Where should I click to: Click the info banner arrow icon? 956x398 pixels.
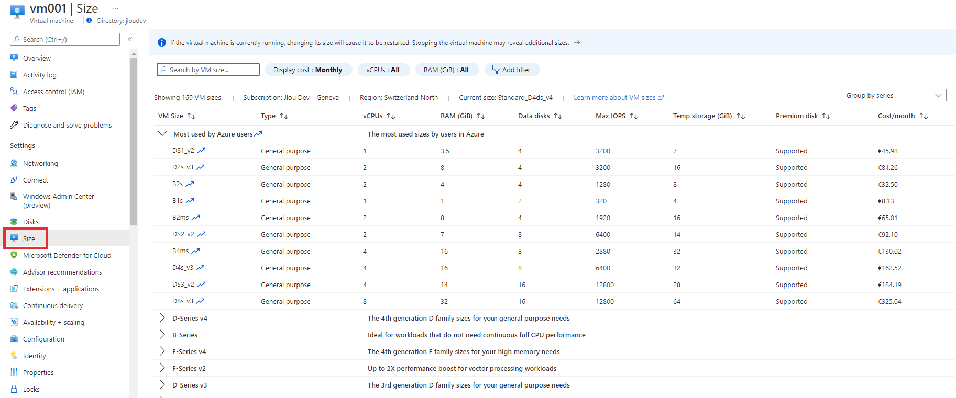[x=577, y=43]
